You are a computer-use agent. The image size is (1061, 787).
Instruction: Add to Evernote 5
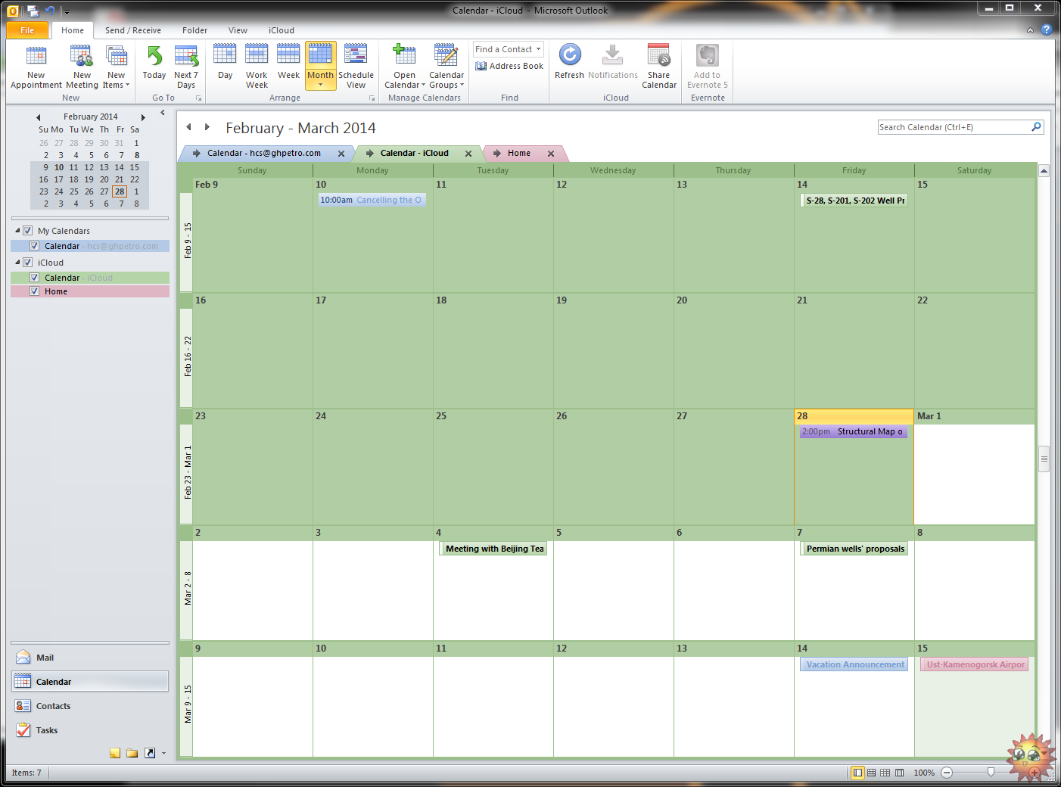pyautogui.click(x=708, y=67)
